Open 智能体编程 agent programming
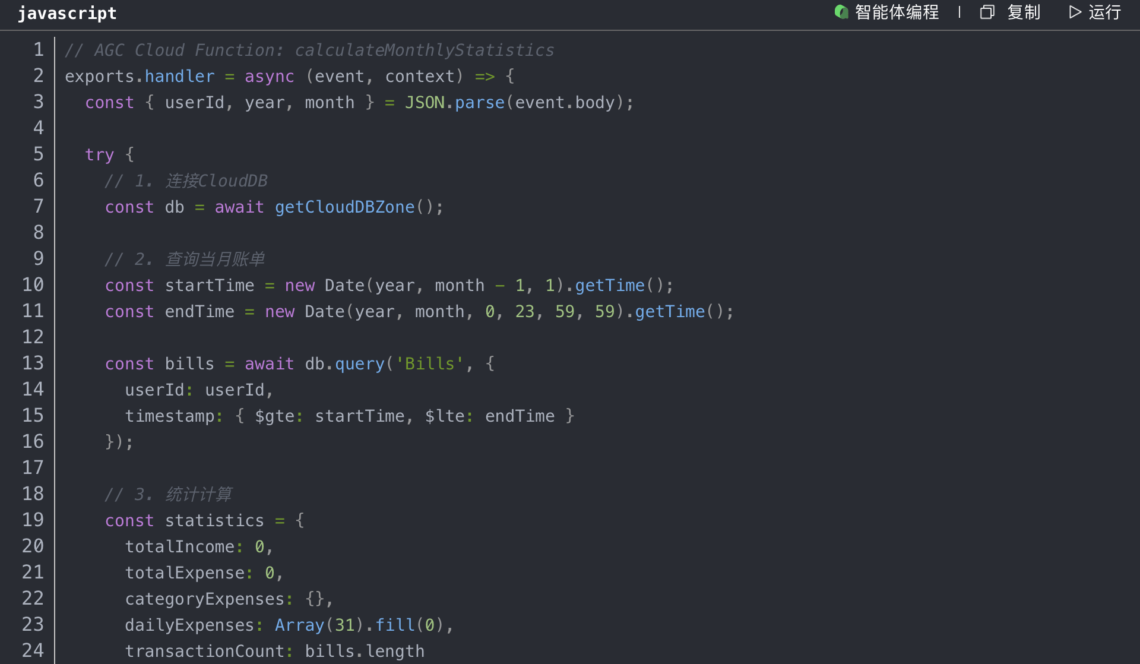Image resolution: width=1140 pixels, height=664 pixels. (x=897, y=12)
